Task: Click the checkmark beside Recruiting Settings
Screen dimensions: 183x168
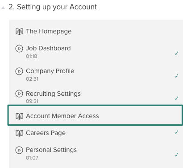Action: [x=176, y=98]
